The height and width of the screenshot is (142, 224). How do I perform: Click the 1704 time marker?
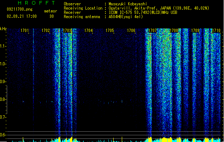point(89,31)
